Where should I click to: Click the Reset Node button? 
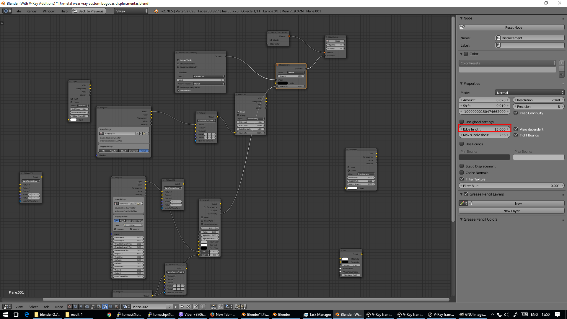coord(511,27)
